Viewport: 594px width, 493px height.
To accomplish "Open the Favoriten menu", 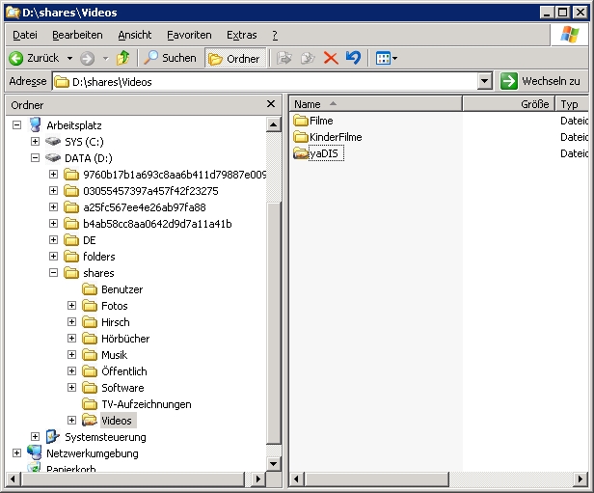I will [x=188, y=35].
